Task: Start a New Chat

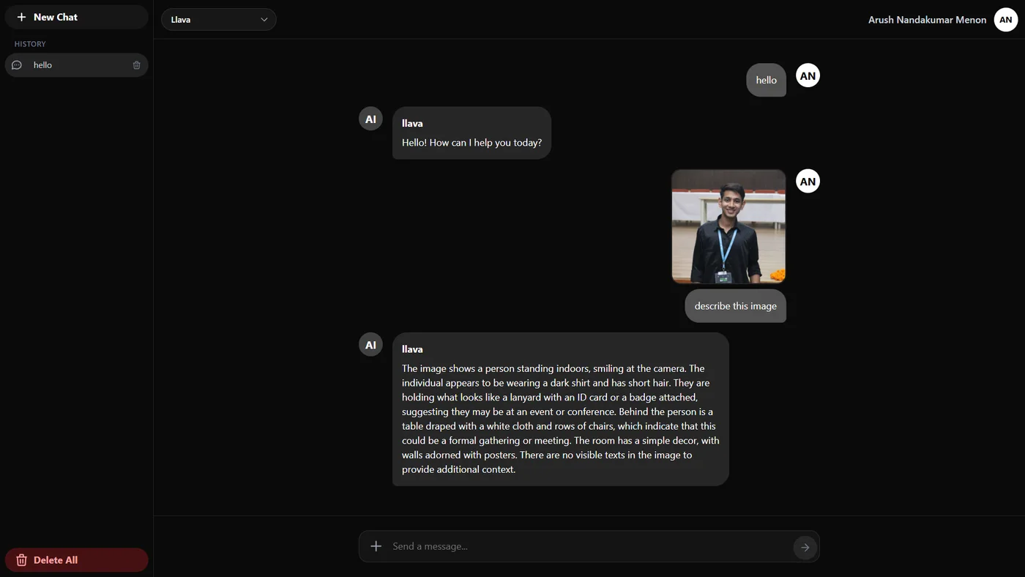Action: click(x=76, y=17)
